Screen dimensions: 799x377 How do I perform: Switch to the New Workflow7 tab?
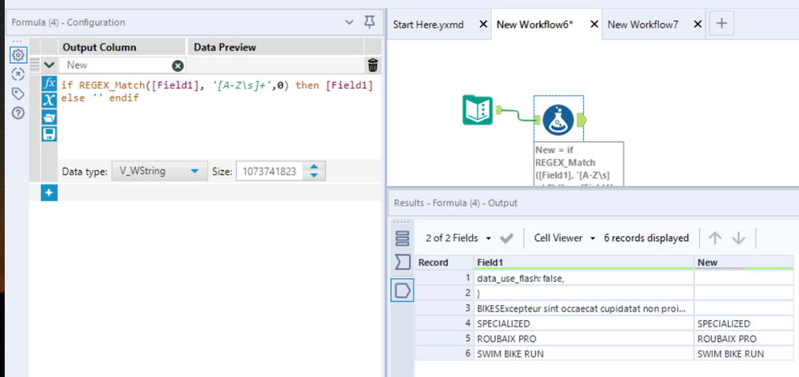tap(643, 25)
